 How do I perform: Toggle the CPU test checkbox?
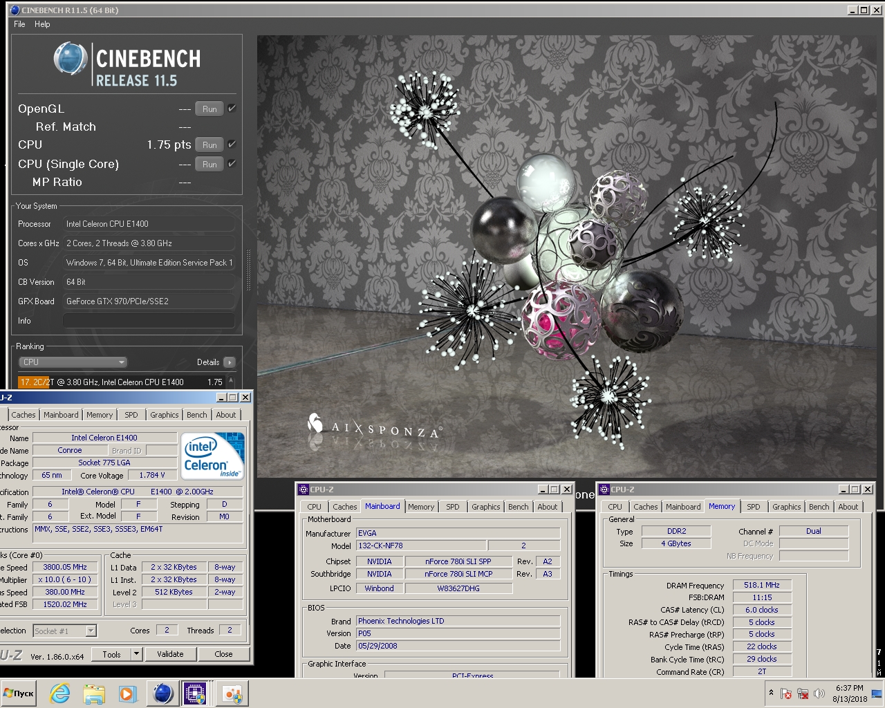232,145
